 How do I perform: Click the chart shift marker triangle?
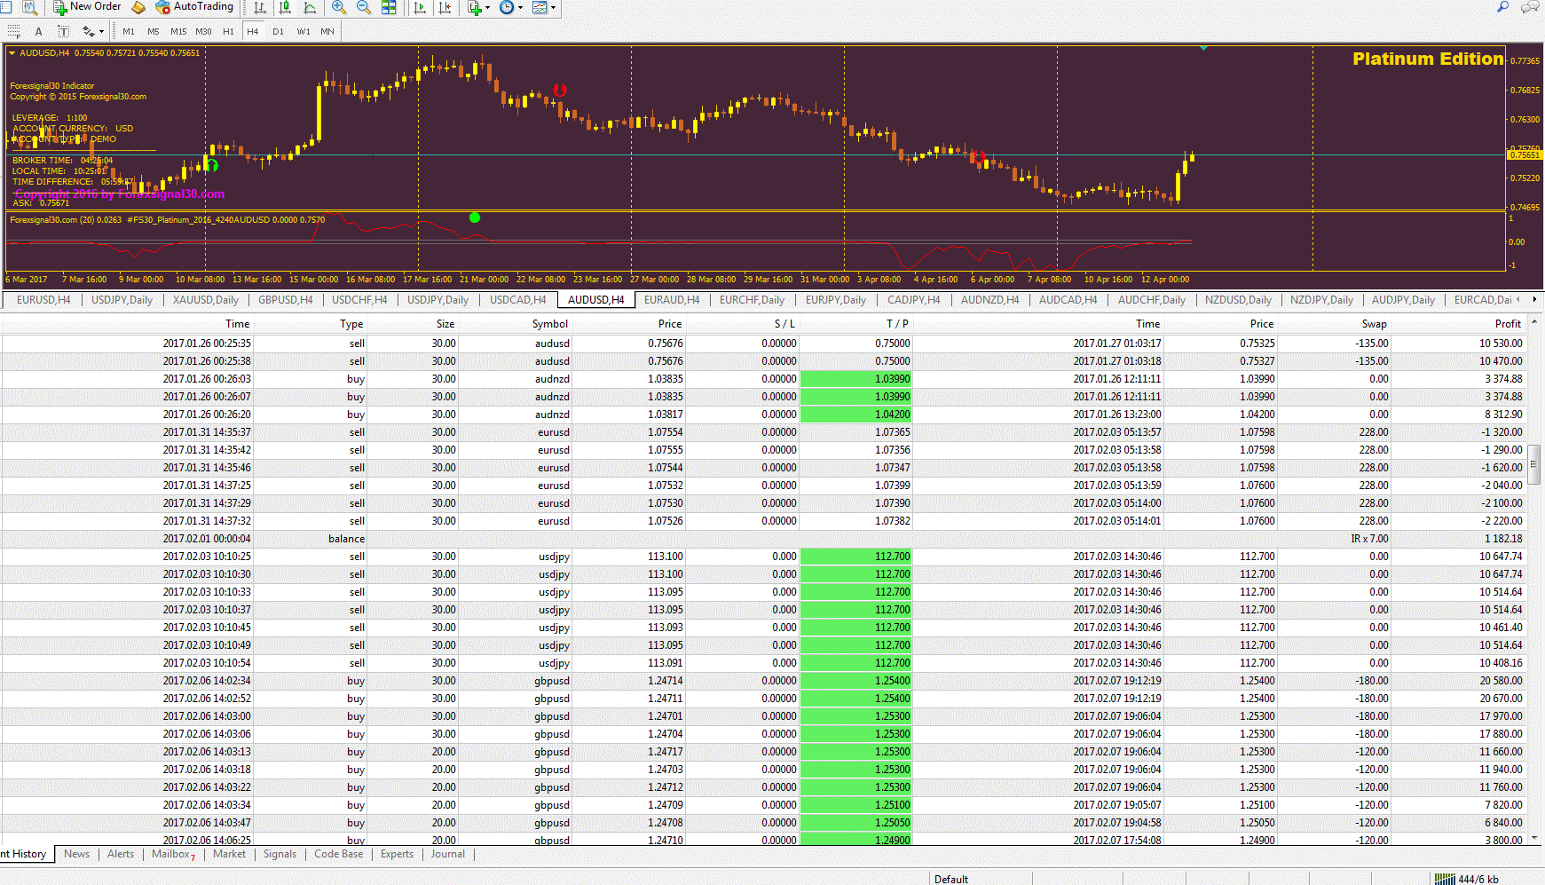click(x=1203, y=48)
